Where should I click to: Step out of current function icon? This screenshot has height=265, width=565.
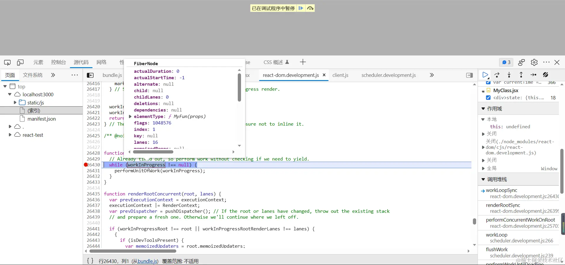521,75
